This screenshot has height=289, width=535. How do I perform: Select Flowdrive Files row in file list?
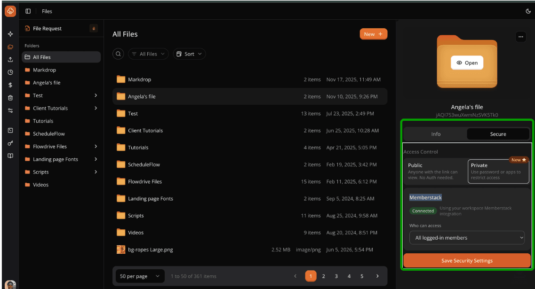point(250,182)
